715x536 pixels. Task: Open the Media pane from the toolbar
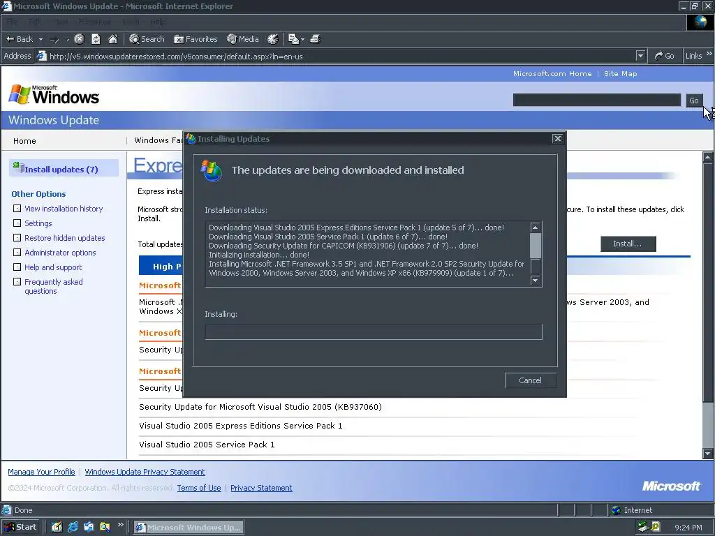(x=243, y=39)
